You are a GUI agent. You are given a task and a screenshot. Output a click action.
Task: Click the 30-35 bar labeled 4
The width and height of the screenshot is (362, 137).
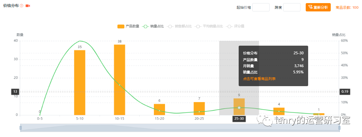pyautogui.click(x=279, y=111)
